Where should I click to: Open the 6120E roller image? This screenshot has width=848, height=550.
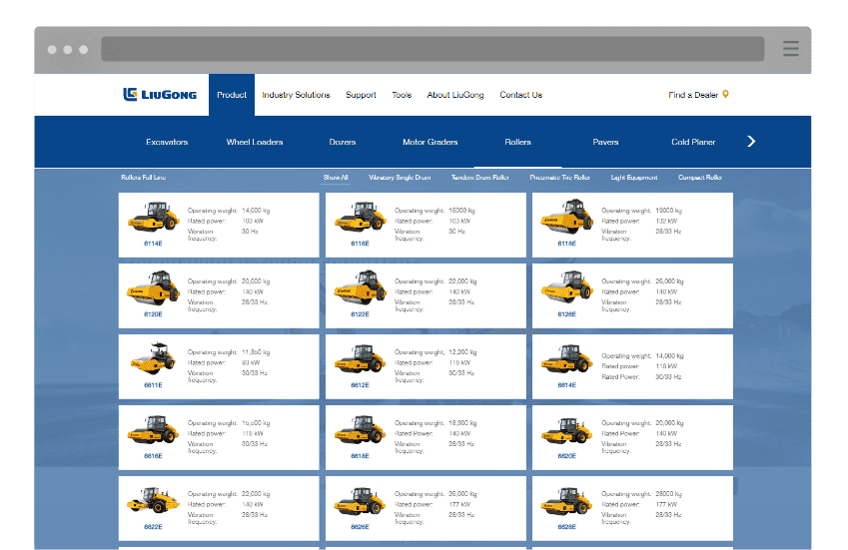[153, 287]
